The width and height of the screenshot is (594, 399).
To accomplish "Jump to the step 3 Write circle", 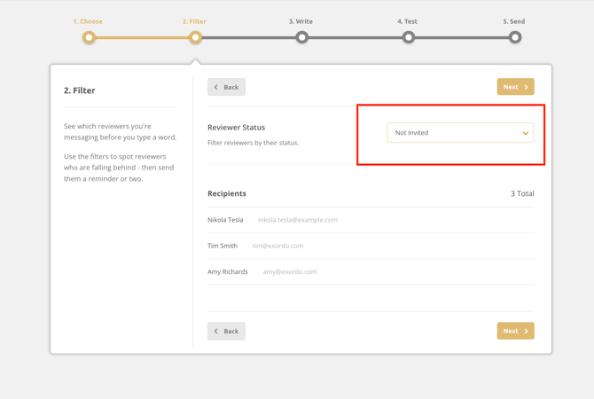I will [x=302, y=37].
